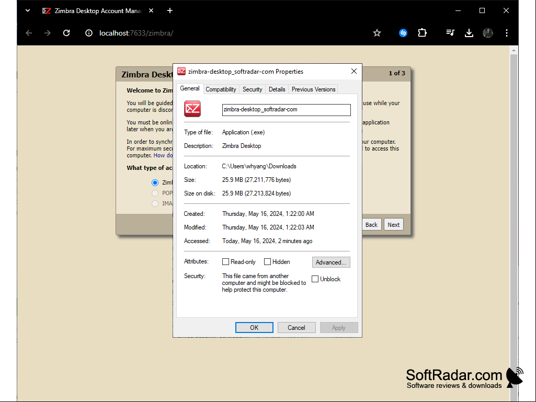Select the IMAP account radio button
This screenshot has height=402, width=536.
click(155, 203)
